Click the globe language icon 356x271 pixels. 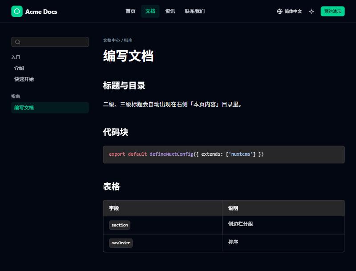(280, 12)
